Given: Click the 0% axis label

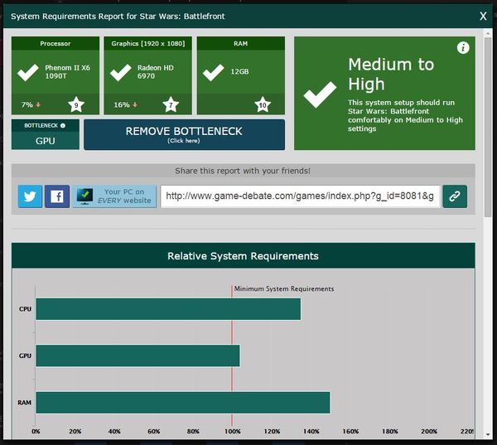Looking at the screenshot, I should (36, 432).
